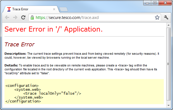Click the green SSL padlock icon
Viewport: 173px width, 110px height.
[x=32, y=18]
